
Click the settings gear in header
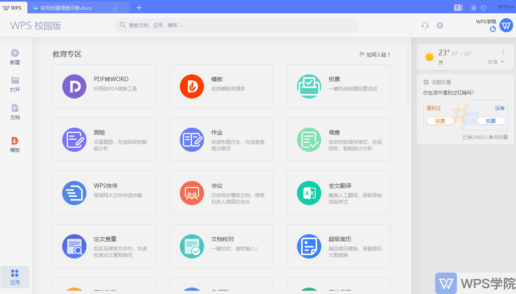point(440,25)
